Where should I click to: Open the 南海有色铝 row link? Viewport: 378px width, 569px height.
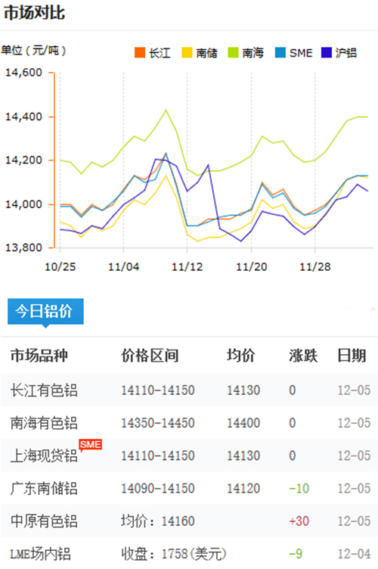click(x=44, y=423)
